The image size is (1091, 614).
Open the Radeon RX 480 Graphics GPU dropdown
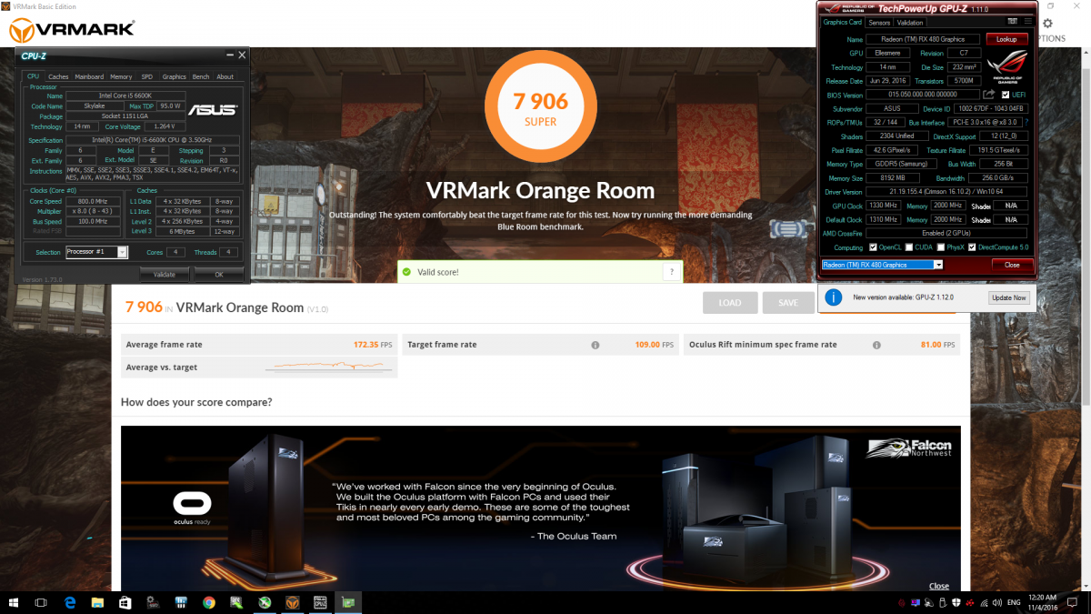tap(882, 265)
